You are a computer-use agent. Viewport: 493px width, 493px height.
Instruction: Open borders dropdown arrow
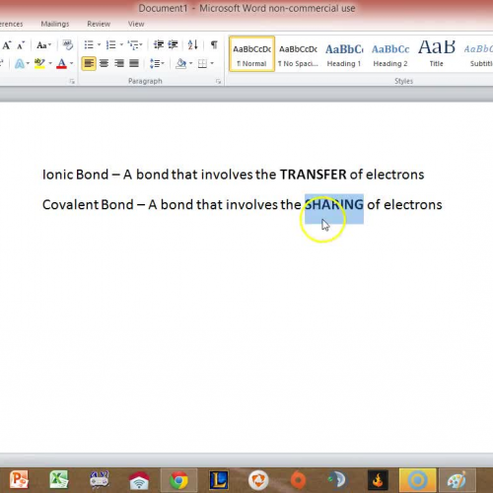(212, 63)
